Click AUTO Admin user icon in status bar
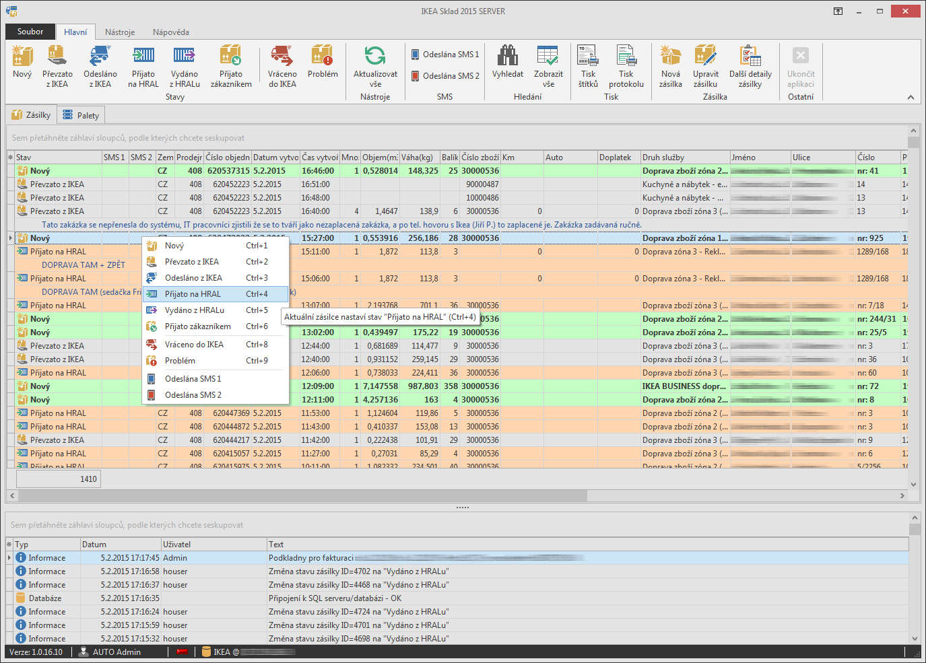Viewport: 926px width, 663px height. coord(84,652)
